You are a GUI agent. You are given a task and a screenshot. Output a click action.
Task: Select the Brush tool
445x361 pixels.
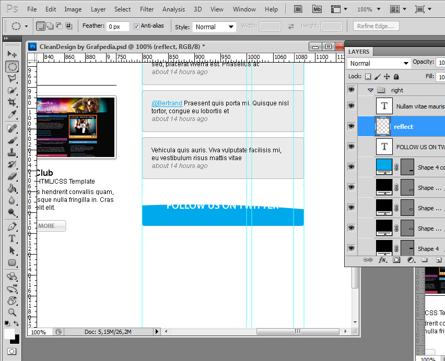pos(12,140)
